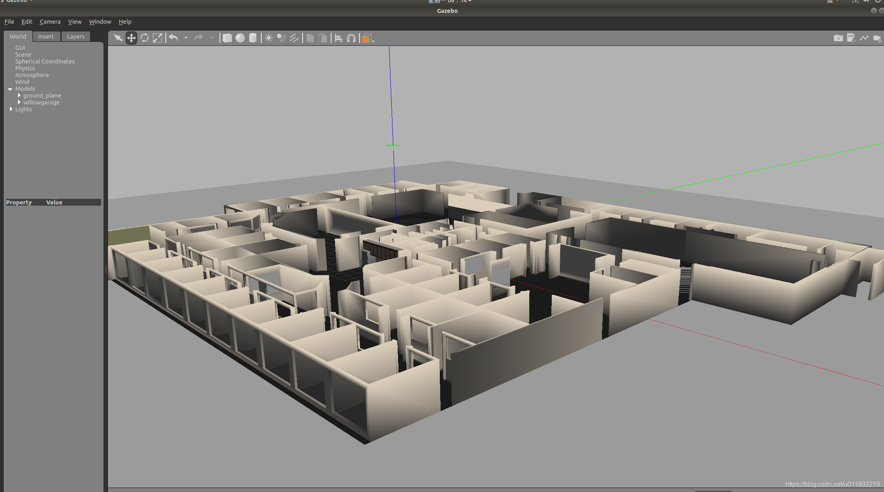884x492 pixels.
Task: Expand the willowgarage model arrow
Action: coord(19,102)
